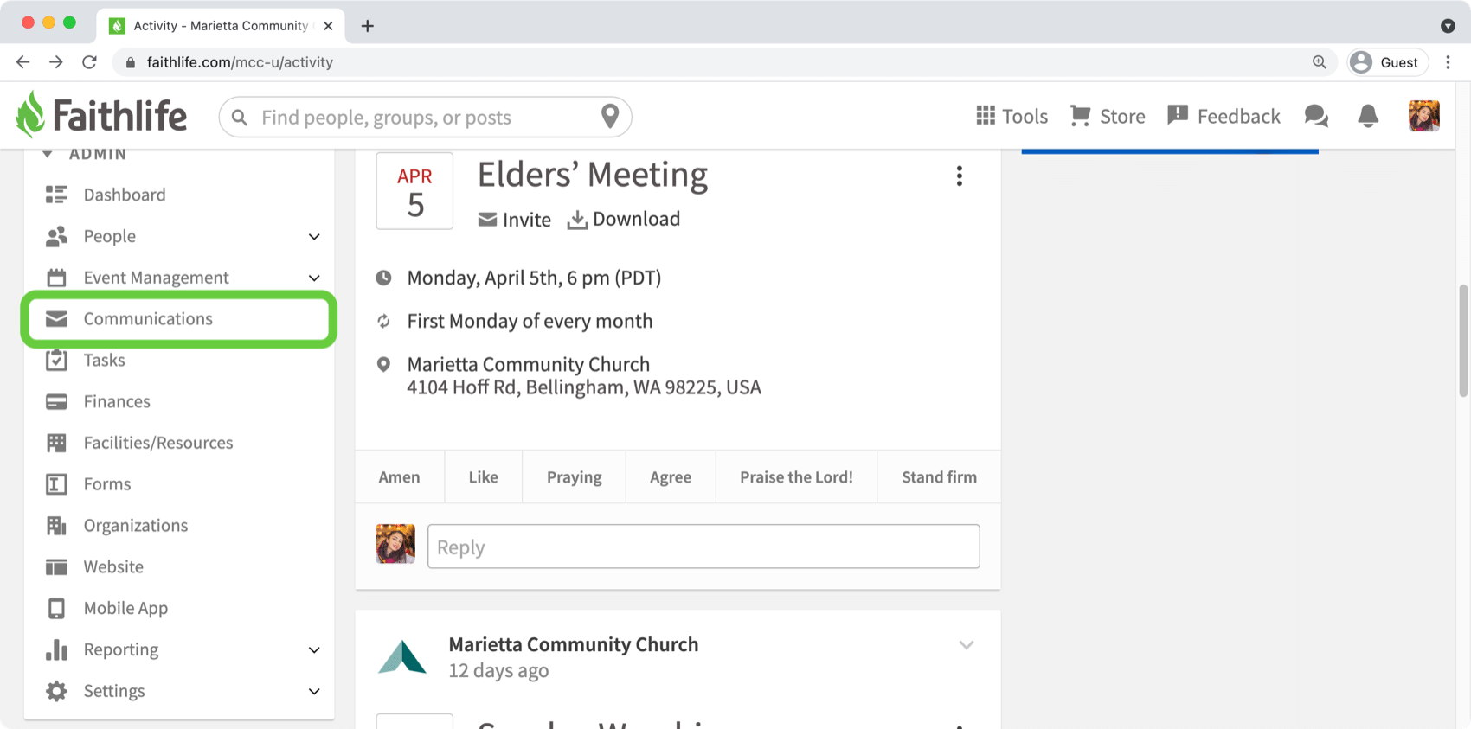Expand the People submenu chevron
The height and width of the screenshot is (729, 1471).
[x=314, y=237]
